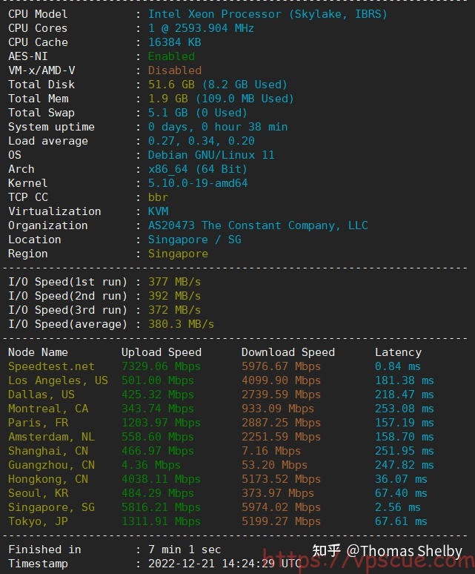Click the Upload Speed column header
The height and width of the screenshot is (574, 475).
click(162, 352)
